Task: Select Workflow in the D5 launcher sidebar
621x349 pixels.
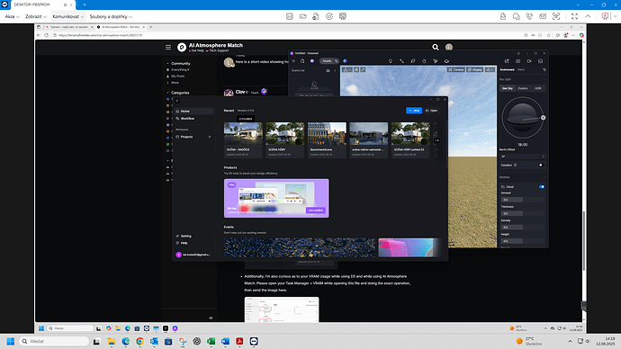Action: click(187, 119)
